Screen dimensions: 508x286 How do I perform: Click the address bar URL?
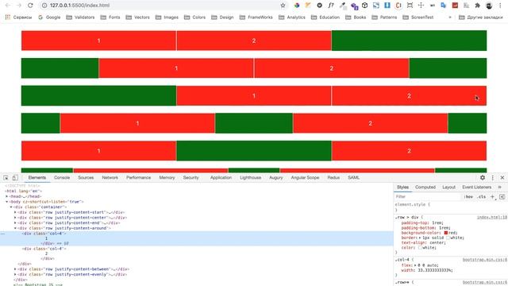[79, 6]
